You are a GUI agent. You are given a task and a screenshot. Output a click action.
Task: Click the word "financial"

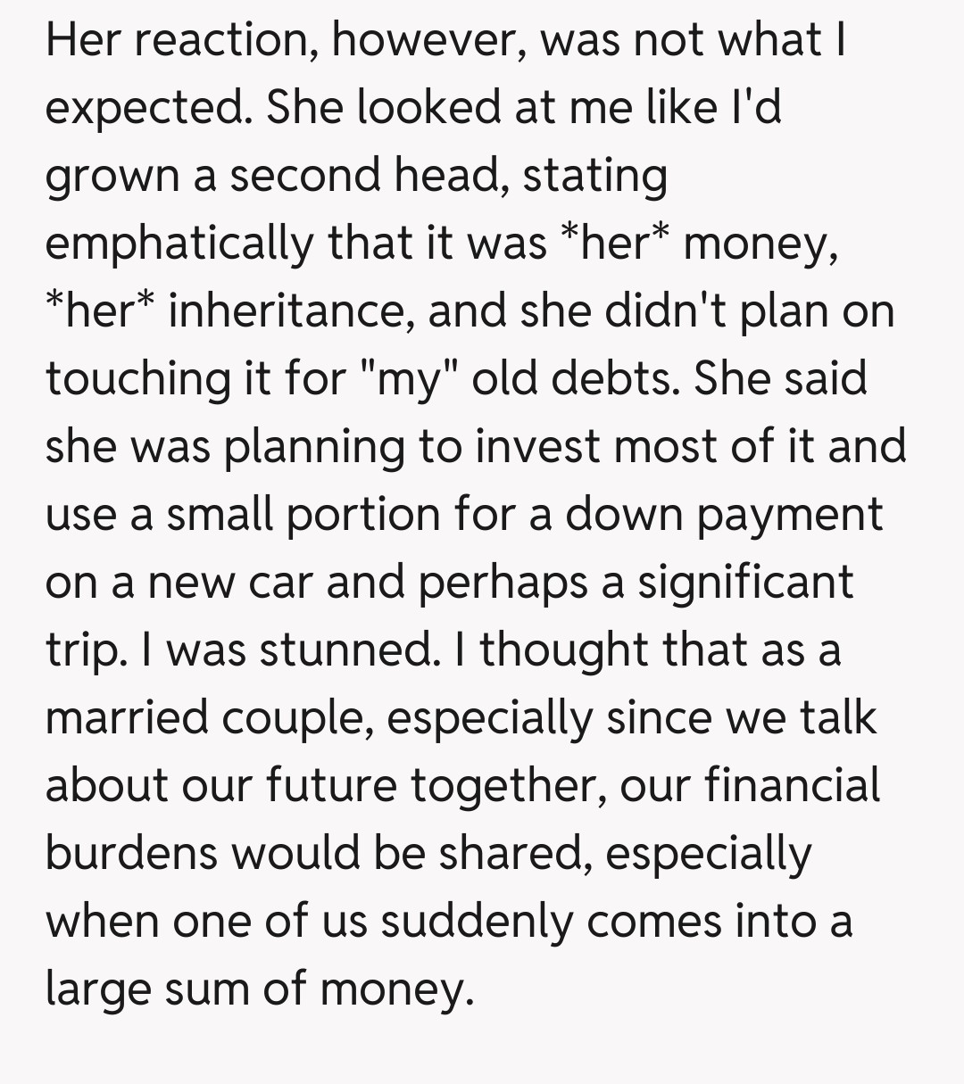point(792,785)
